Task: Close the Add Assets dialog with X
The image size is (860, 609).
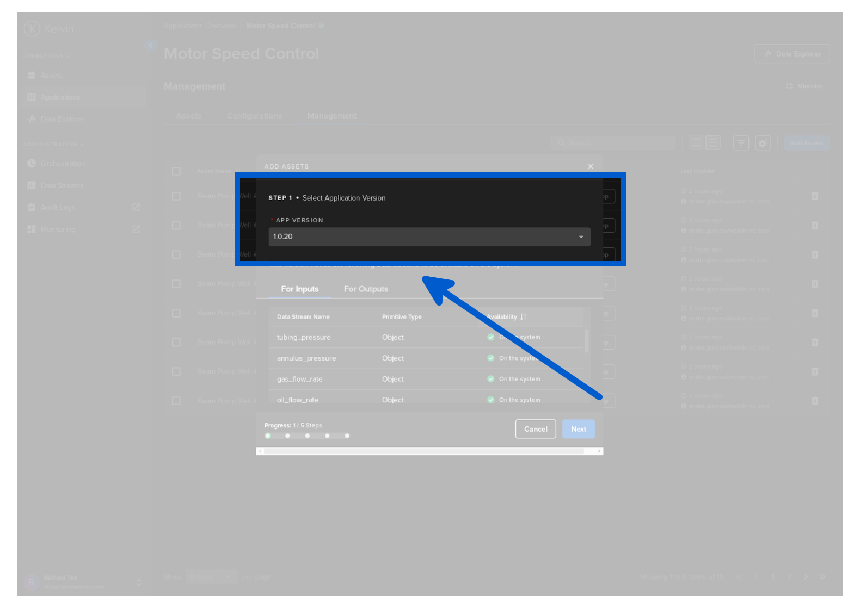Action: coord(591,166)
